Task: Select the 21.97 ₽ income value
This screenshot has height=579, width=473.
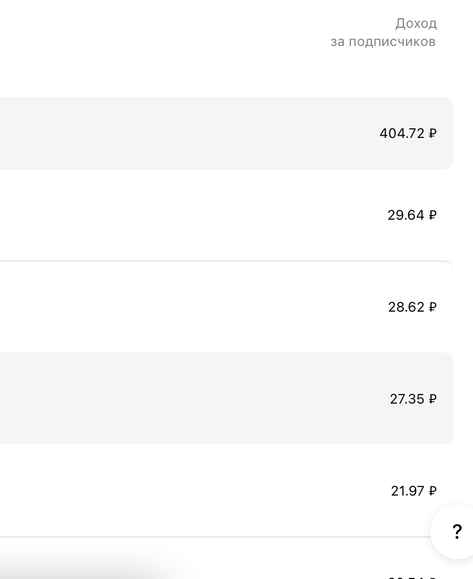Action: [x=414, y=491]
